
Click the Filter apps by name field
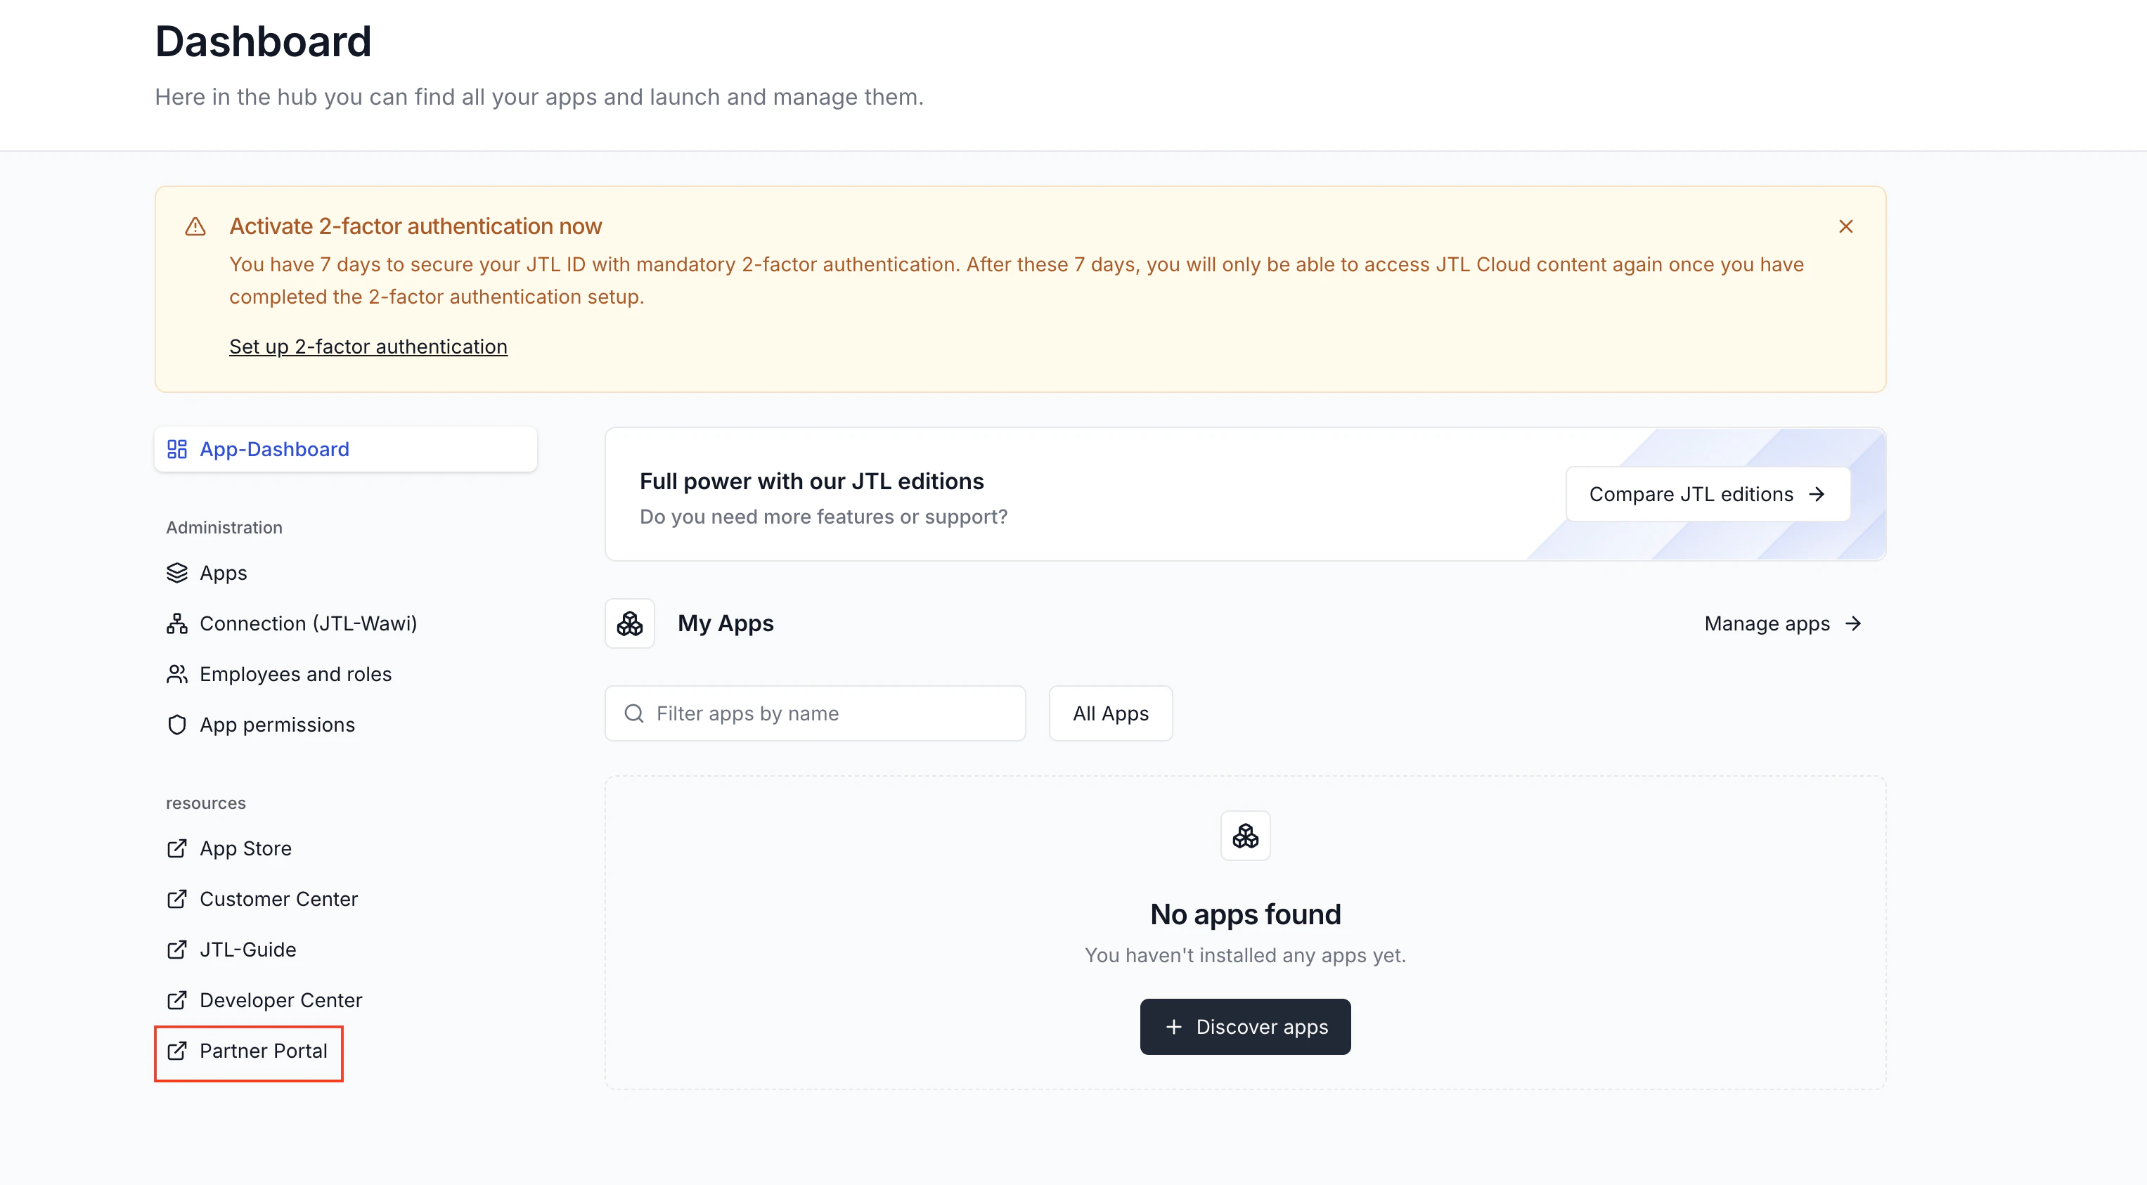click(814, 713)
